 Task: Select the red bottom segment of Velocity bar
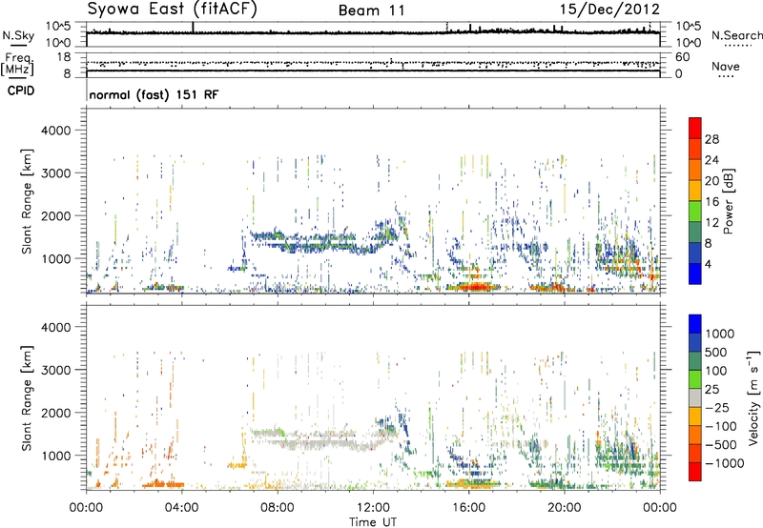tap(695, 472)
